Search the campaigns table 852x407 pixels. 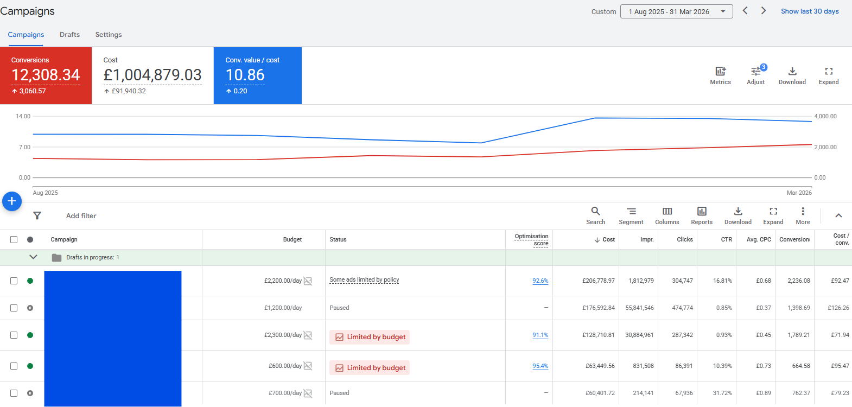click(x=595, y=215)
